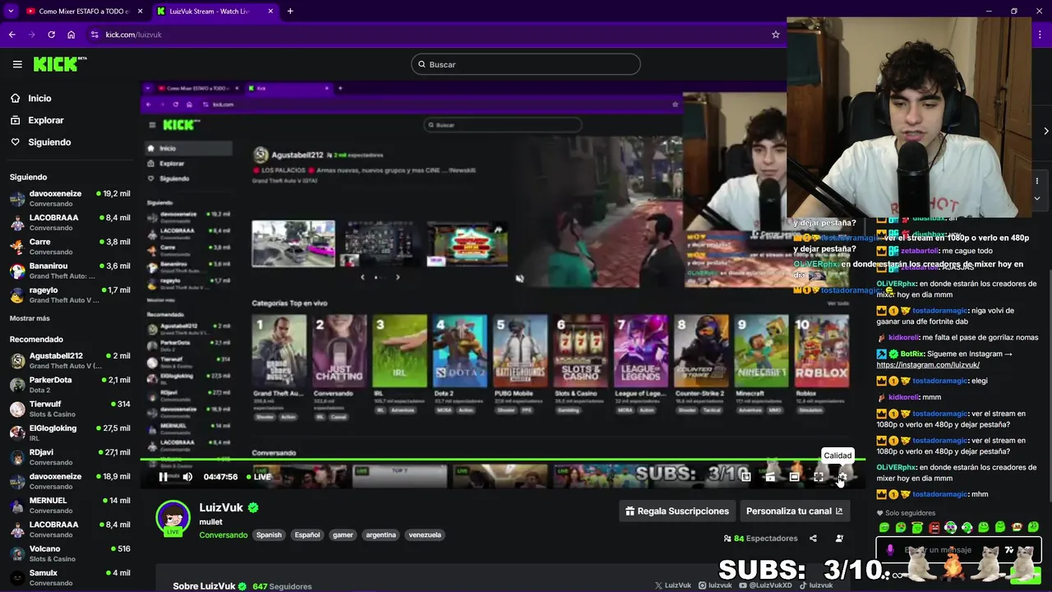Enter fullscreen mode on the player
The image size is (1052, 592).
819,477
